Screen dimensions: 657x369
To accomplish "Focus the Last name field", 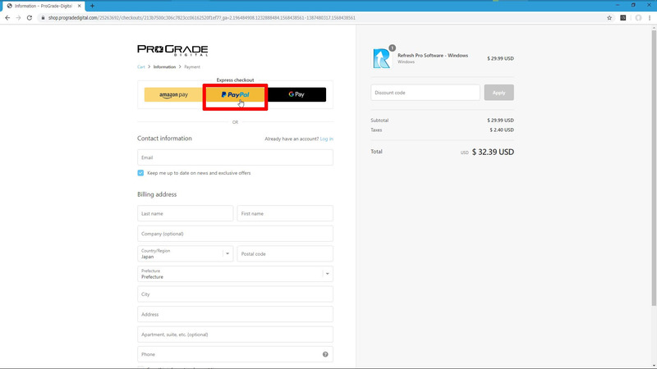I will [x=186, y=213].
